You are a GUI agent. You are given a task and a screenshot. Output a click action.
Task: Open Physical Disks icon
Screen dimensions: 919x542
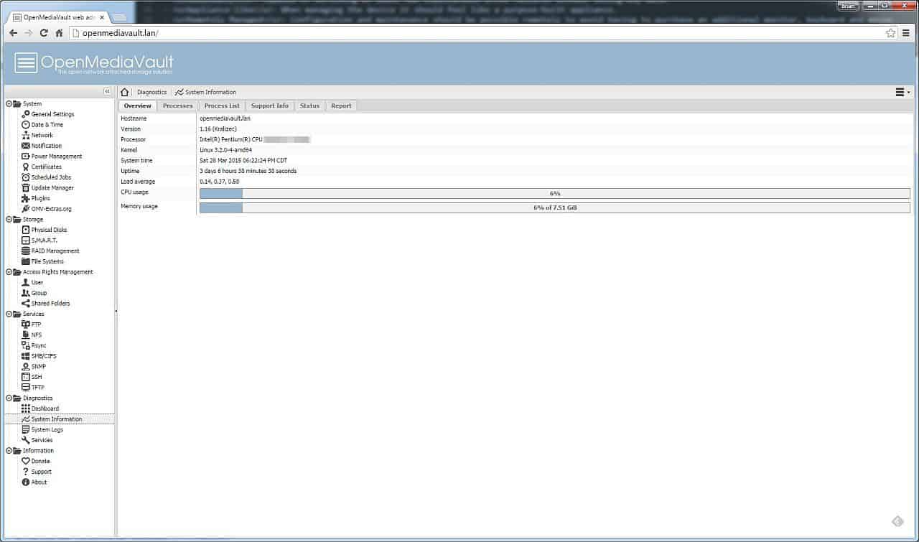[26, 230]
